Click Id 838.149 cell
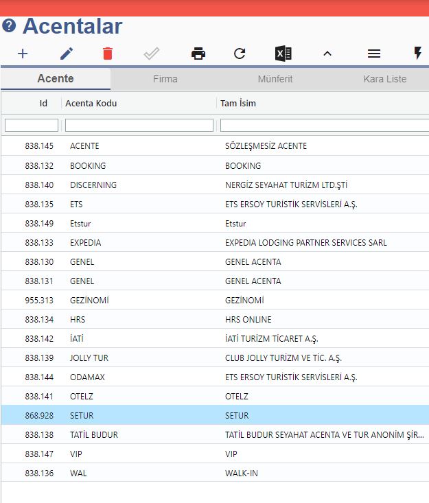 (39, 224)
